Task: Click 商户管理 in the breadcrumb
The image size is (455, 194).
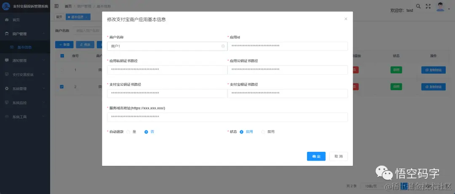Action: 84,6
